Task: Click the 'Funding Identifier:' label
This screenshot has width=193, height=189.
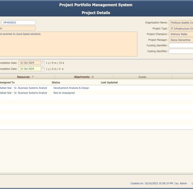Action: tap(157, 45)
